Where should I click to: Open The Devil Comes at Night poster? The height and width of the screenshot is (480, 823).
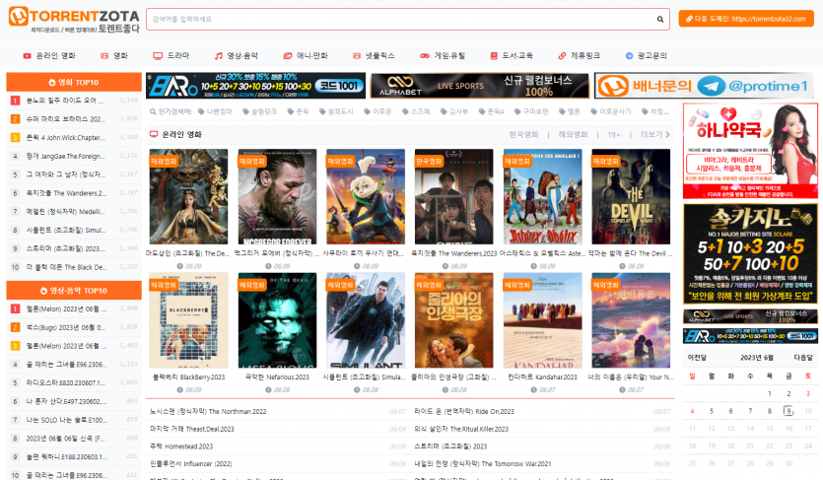coord(631,197)
